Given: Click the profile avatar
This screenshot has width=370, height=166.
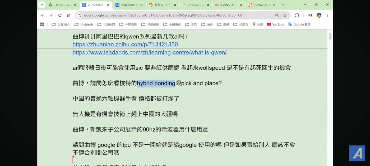Looking at the screenshot, I should [x=319, y=15].
